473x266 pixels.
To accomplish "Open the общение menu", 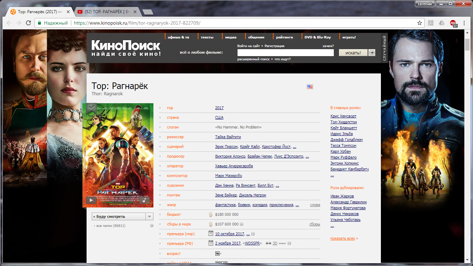I will point(256,37).
